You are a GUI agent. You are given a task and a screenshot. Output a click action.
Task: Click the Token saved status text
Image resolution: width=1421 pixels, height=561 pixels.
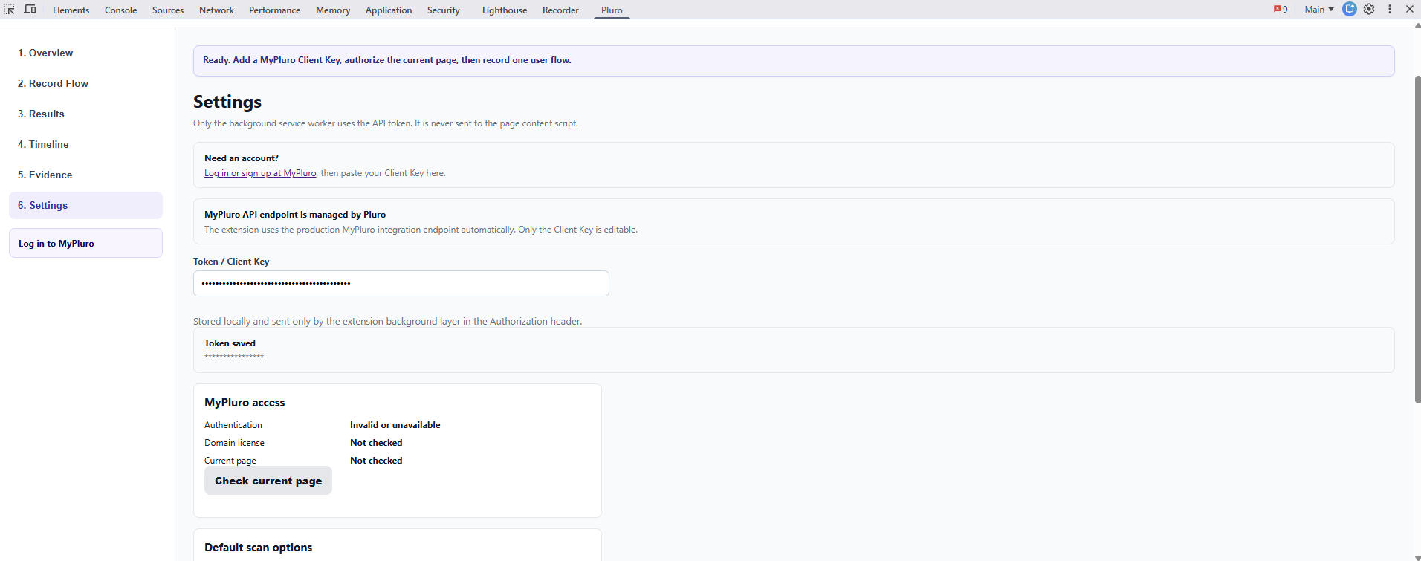tap(230, 343)
